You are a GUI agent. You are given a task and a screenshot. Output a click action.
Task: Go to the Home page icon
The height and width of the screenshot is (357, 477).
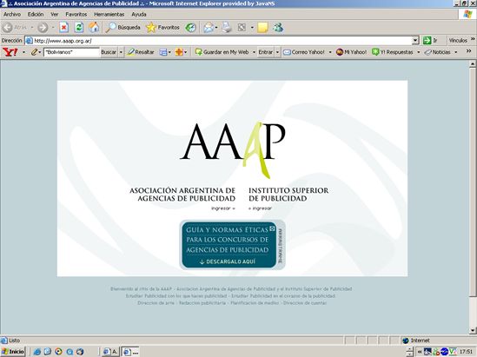94,28
